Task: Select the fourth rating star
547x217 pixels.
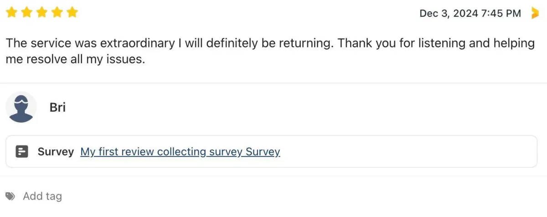Action: pyautogui.click(x=57, y=13)
